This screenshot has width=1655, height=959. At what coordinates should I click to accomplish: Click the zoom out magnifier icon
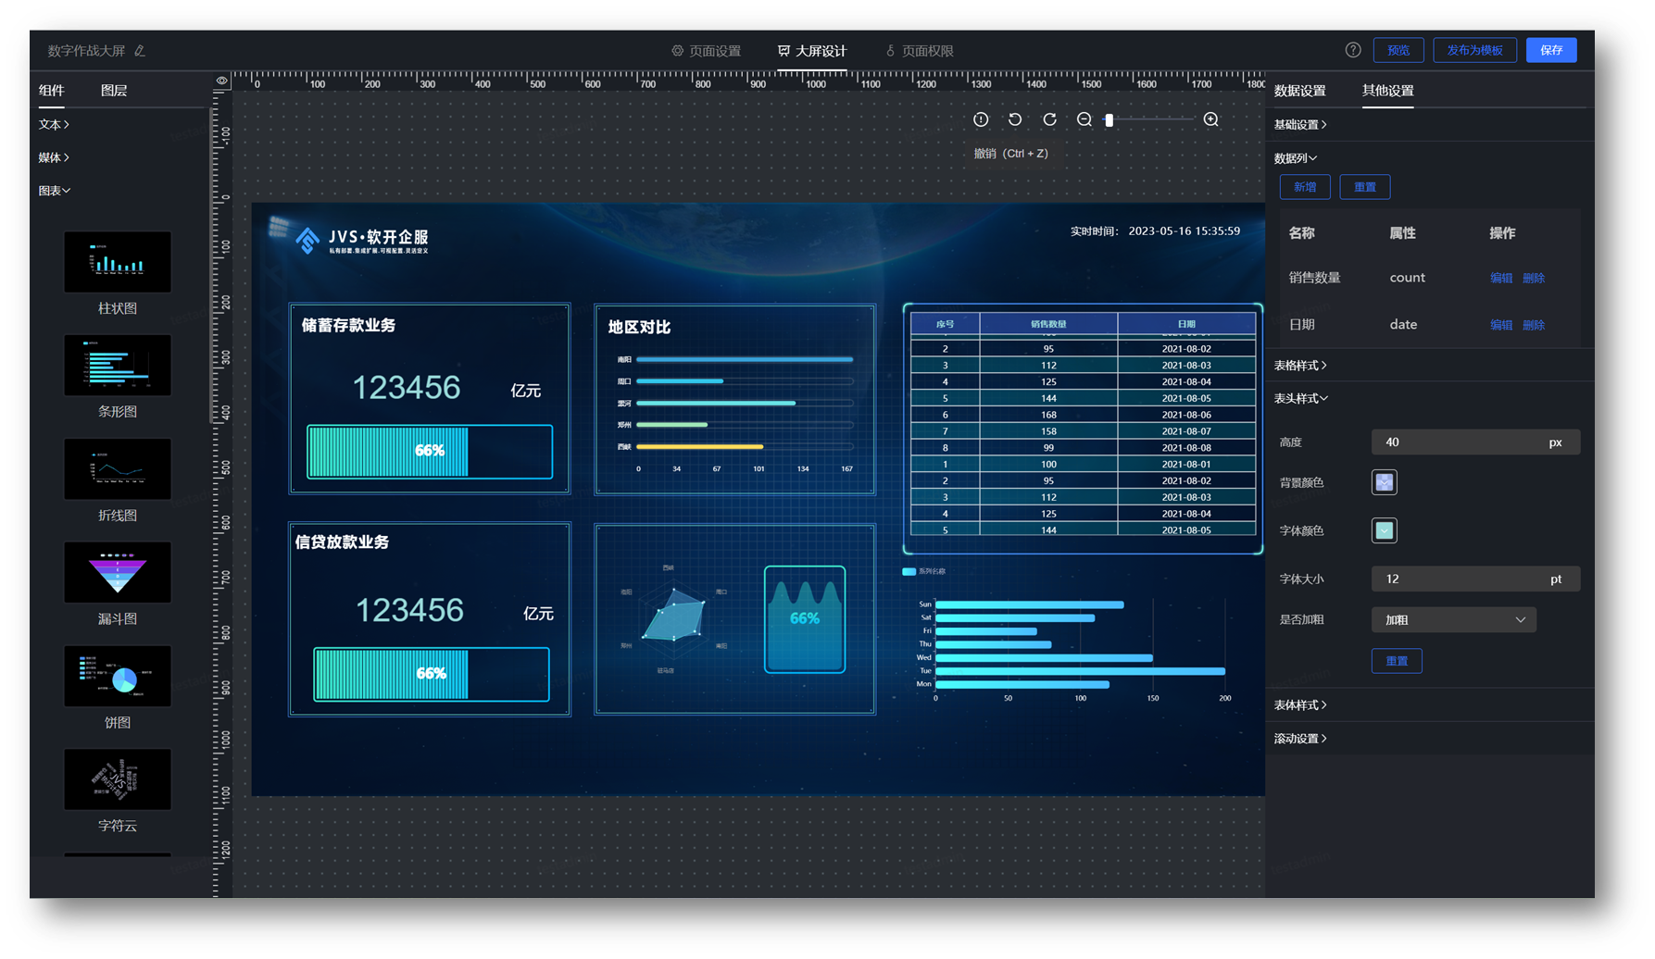[x=1085, y=119]
